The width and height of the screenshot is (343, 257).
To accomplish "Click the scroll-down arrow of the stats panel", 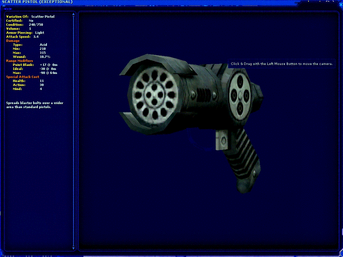I will [73, 248].
